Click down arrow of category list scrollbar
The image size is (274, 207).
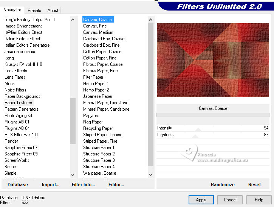click(73, 175)
